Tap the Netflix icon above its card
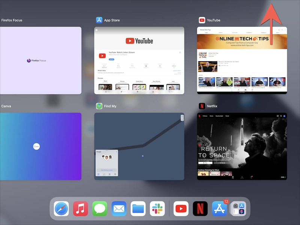The height and width of the screenshot is (225, 300). click(202, 106)
